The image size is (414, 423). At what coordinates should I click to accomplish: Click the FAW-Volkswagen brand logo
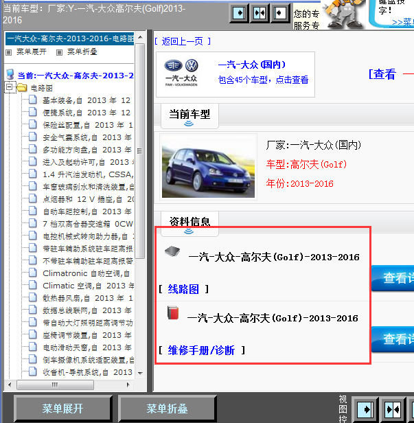point(181,72)
